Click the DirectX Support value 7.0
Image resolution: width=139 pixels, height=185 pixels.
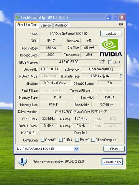(109, 83)
